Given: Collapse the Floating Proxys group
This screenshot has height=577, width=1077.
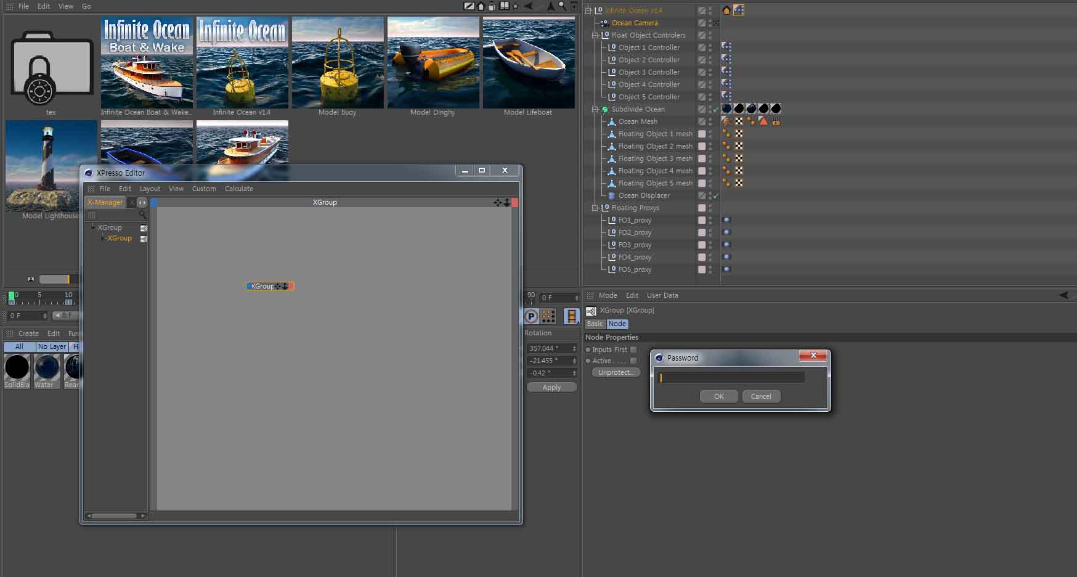Looking at the screenshot, I should 595,208.
